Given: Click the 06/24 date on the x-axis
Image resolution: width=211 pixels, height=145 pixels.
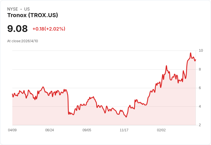Looking at the screenshot, I should [50, 130].
